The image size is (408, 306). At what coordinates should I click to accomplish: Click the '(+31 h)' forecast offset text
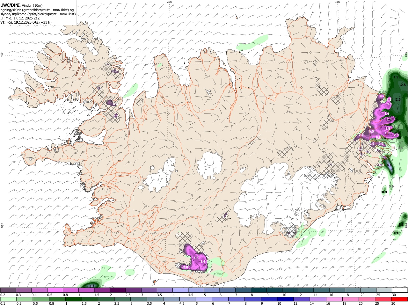[x=46, y=22]
